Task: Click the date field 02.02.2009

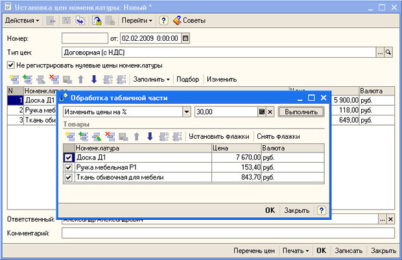Action: pyautogui.click(x=150, y=38)
